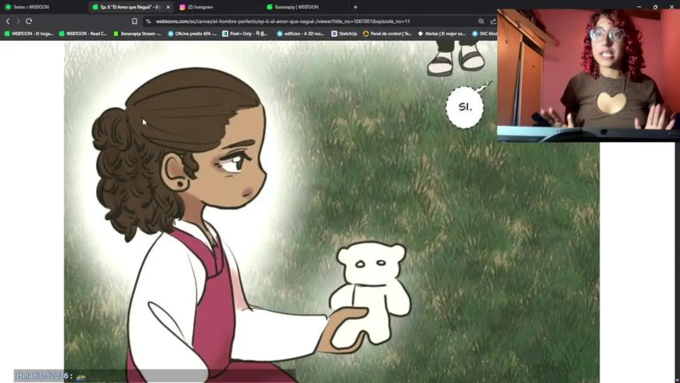Open the Alertas | El mejor so... bookmark

[x=441, y=34]
